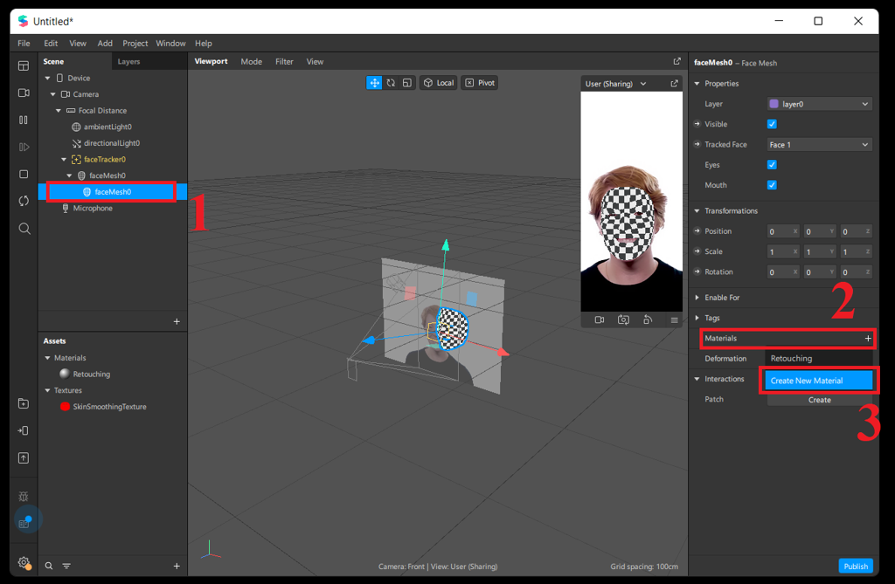The width and height of the screenshot is (895, 584).
Task: Click the add material plus icon
Action: [868, 338]
